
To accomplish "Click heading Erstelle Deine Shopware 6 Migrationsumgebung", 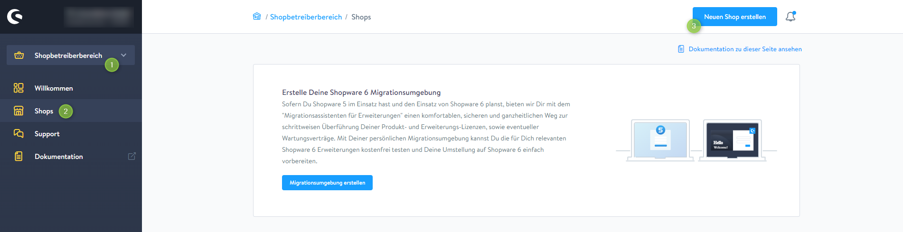I will pos(361,93).
